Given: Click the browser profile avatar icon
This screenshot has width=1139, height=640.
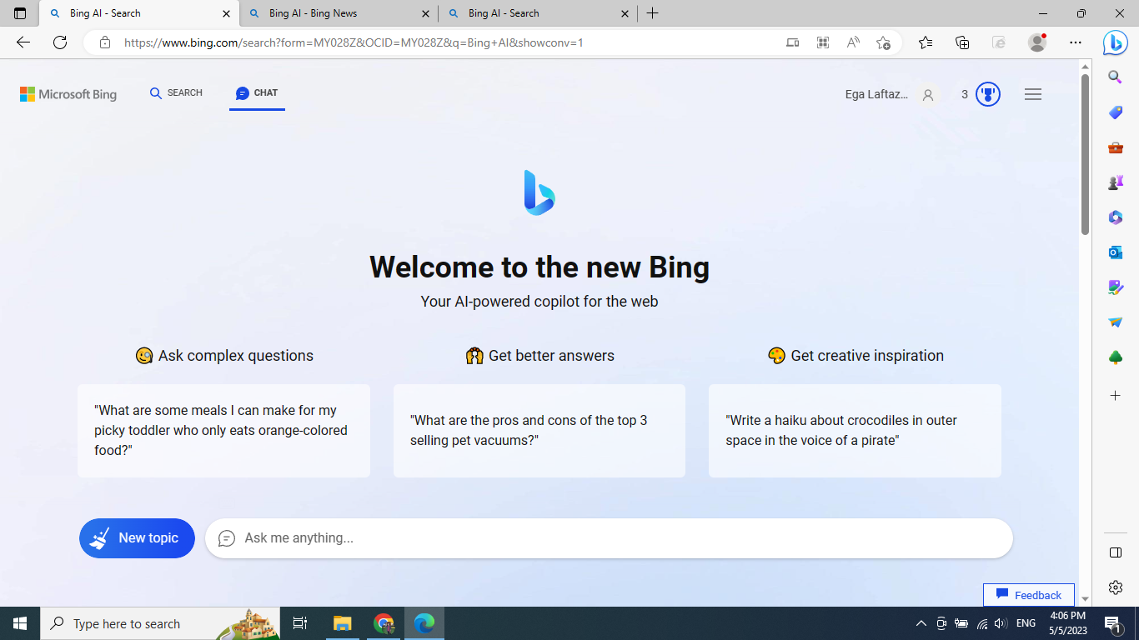Looking at the screenshot, I should (1037, 42).
